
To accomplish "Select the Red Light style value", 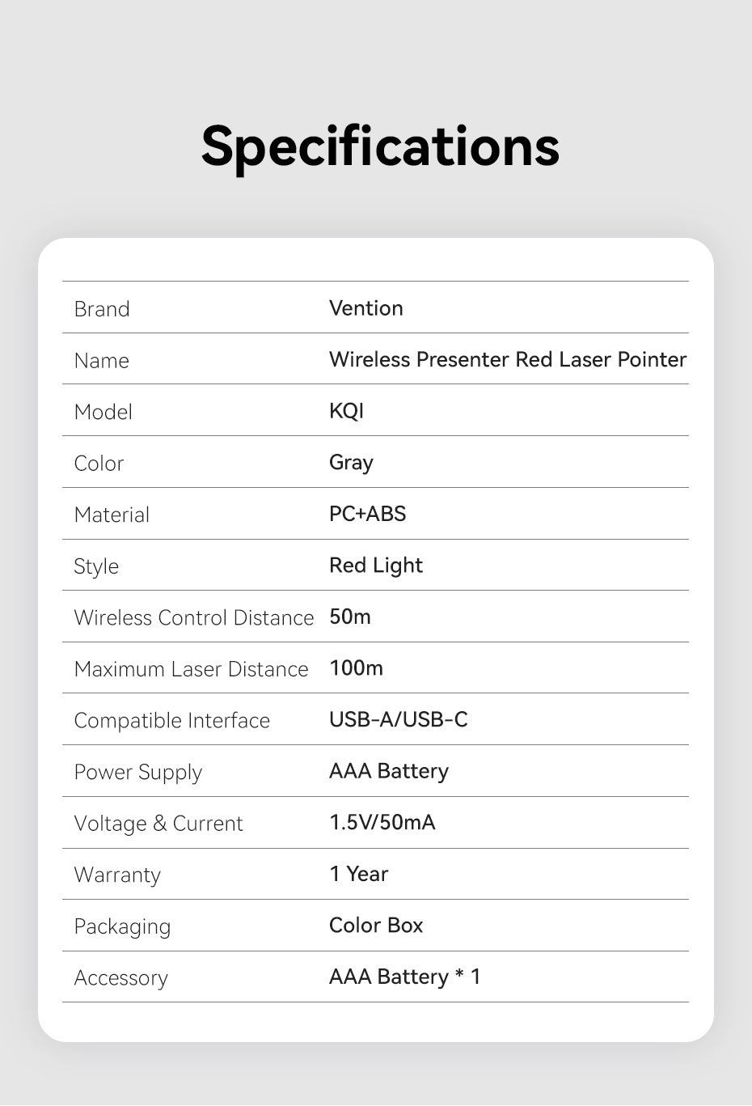I will click(376, 566).
